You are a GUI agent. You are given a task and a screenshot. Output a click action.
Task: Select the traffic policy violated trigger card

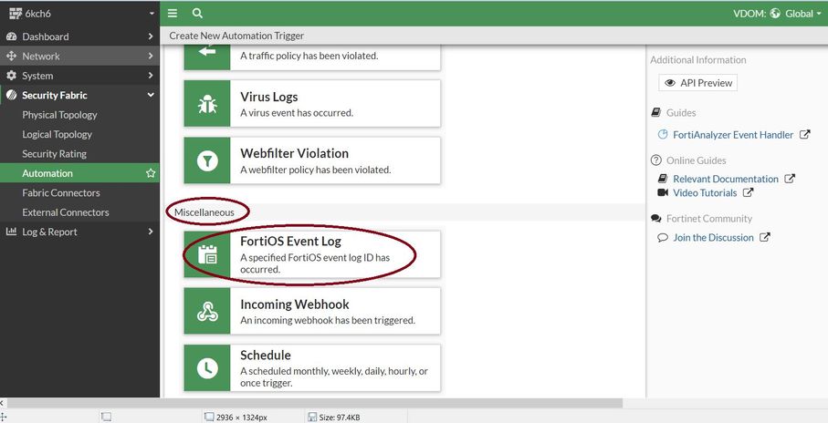point(312,57)
